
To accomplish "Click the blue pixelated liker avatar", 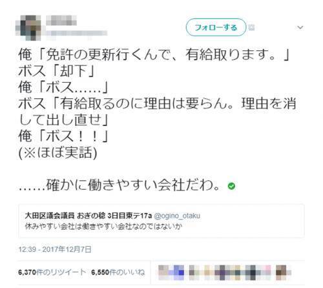I will click(x=179, y=273).
